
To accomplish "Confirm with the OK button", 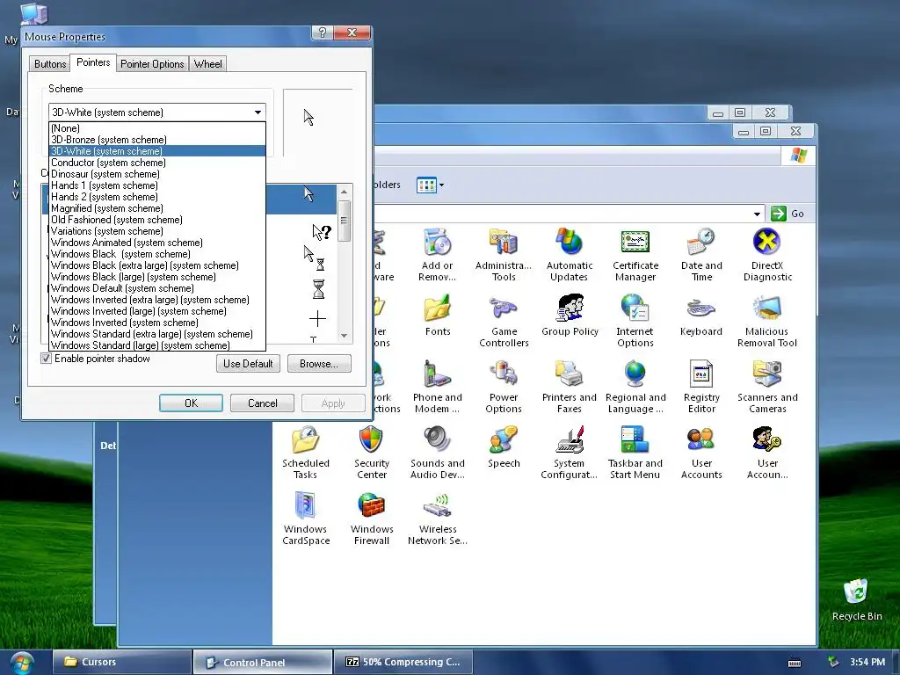I will [191, 403].
